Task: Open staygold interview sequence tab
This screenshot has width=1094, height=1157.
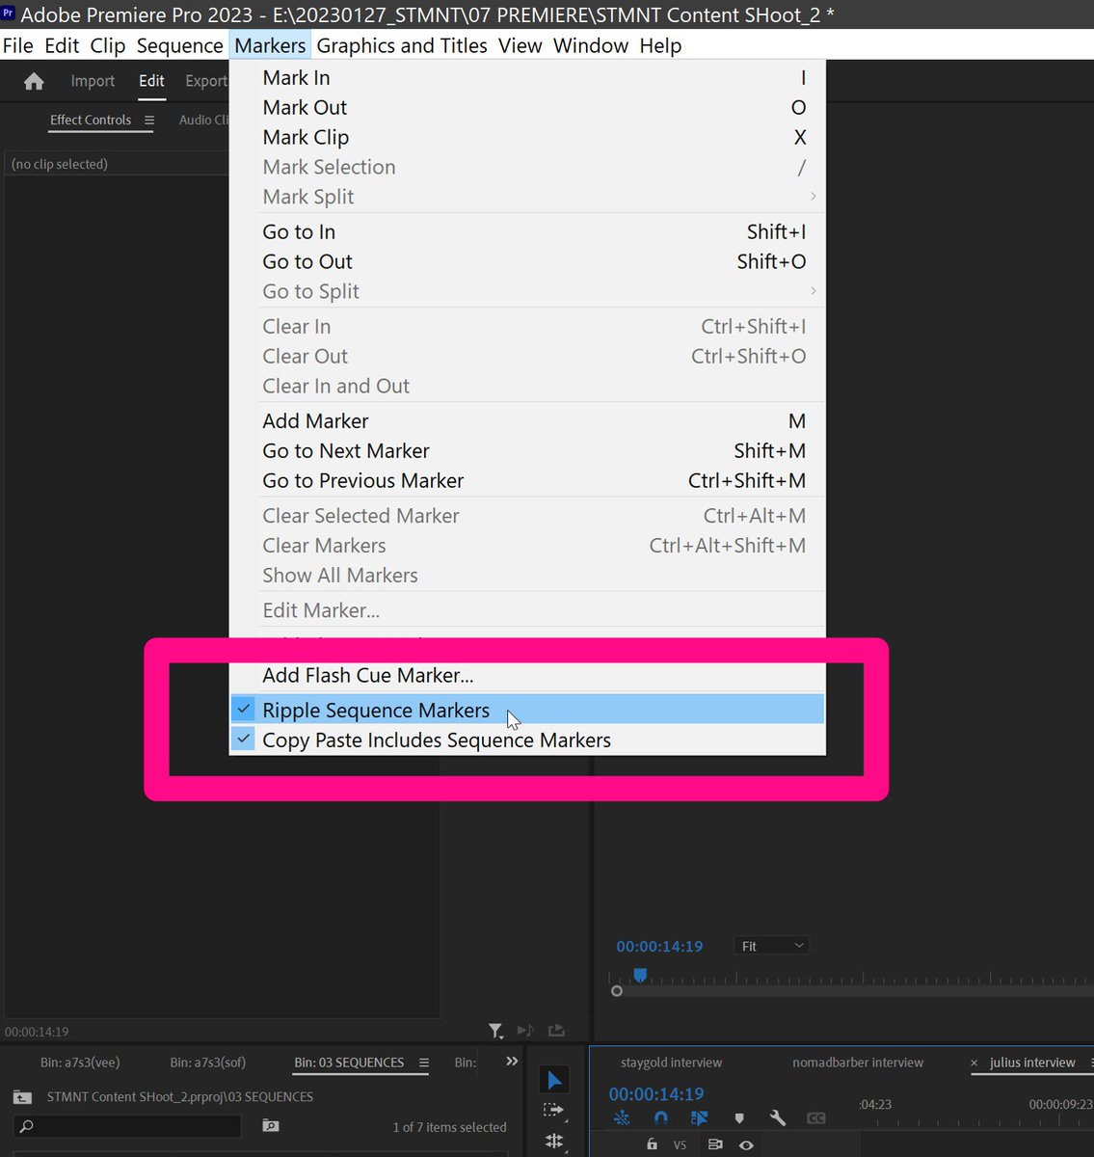Action: [x=671, y=1063]
